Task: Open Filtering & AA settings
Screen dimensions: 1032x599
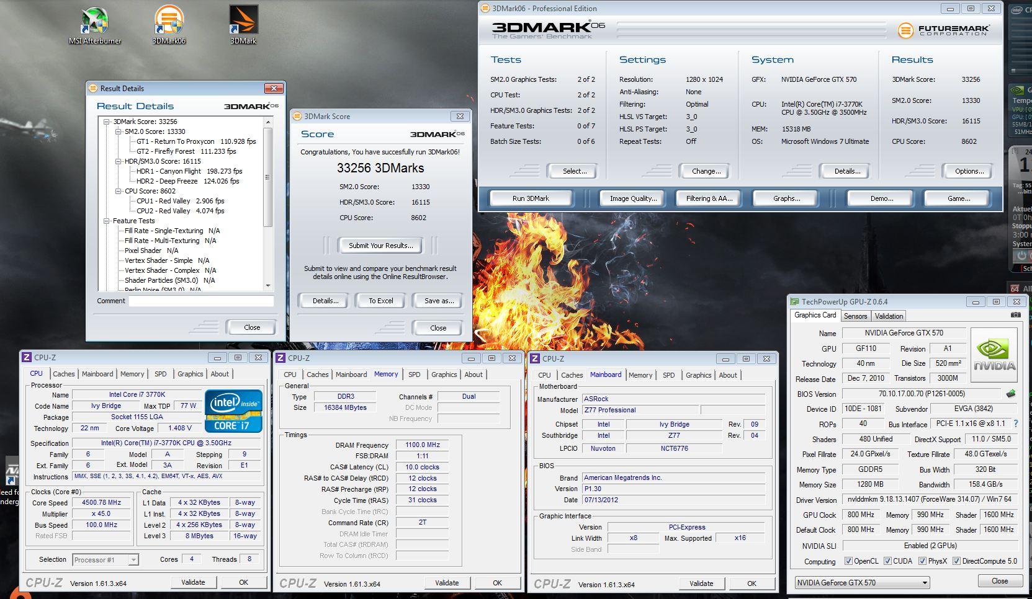Action: tap(709, 198)
